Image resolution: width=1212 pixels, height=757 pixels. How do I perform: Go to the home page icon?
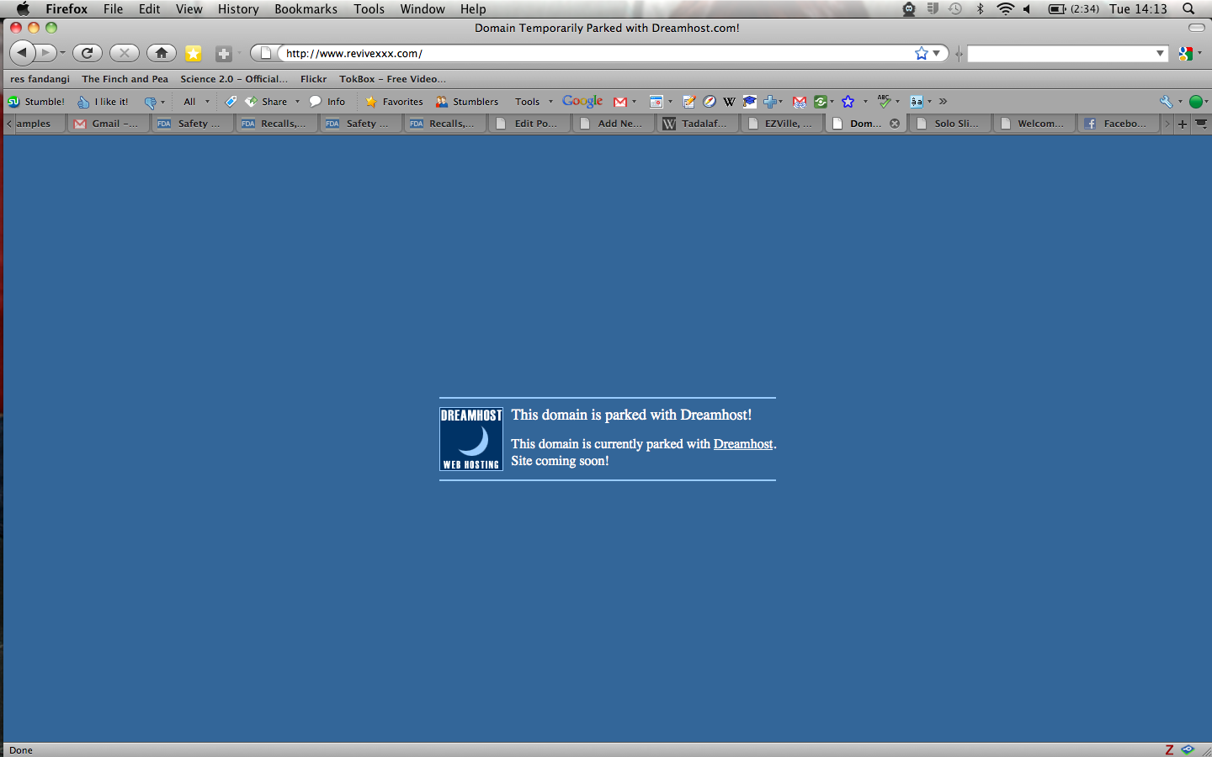(161, 53)
